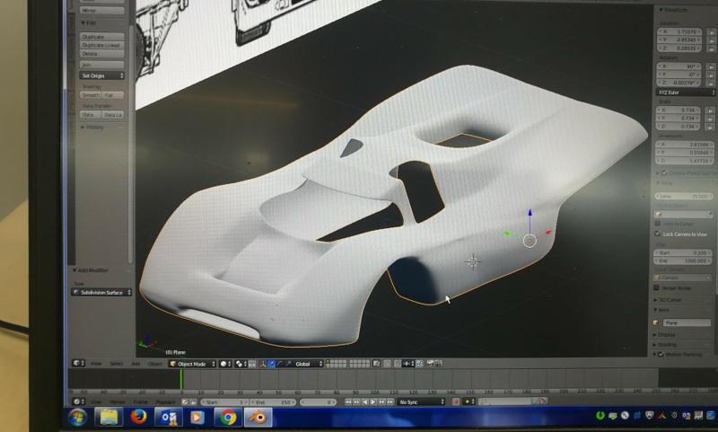This screenshot has height=432, width=718.
Task: Open Google Chrome from the taskbar
Action: tap(228, 418)
